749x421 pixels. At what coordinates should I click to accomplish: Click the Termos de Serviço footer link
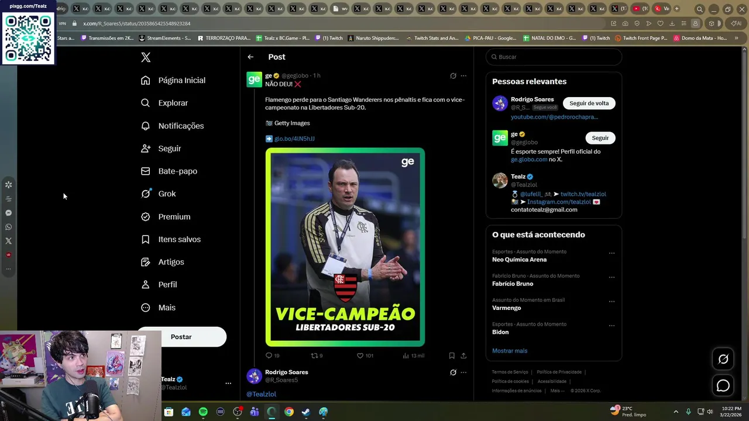click(510, 372)
